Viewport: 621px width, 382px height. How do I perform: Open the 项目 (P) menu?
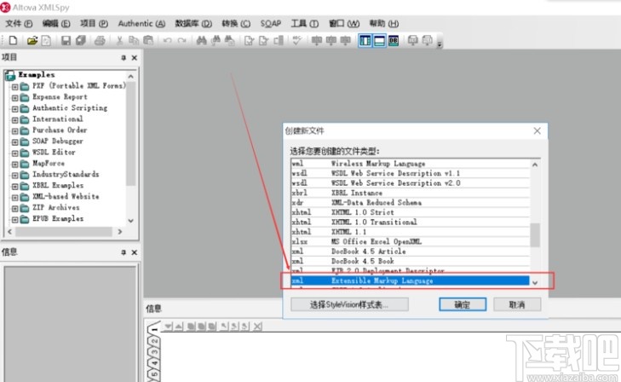(x=94, y=23)
